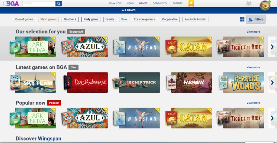Show next games in Our selection row
Image resolution: width=277 pixels, height=143 pixels.
point(272,47)
